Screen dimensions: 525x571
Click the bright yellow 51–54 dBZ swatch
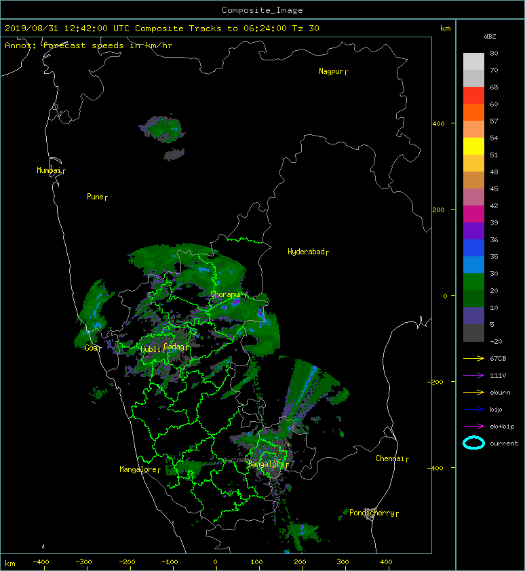click(x=473, y=146)
